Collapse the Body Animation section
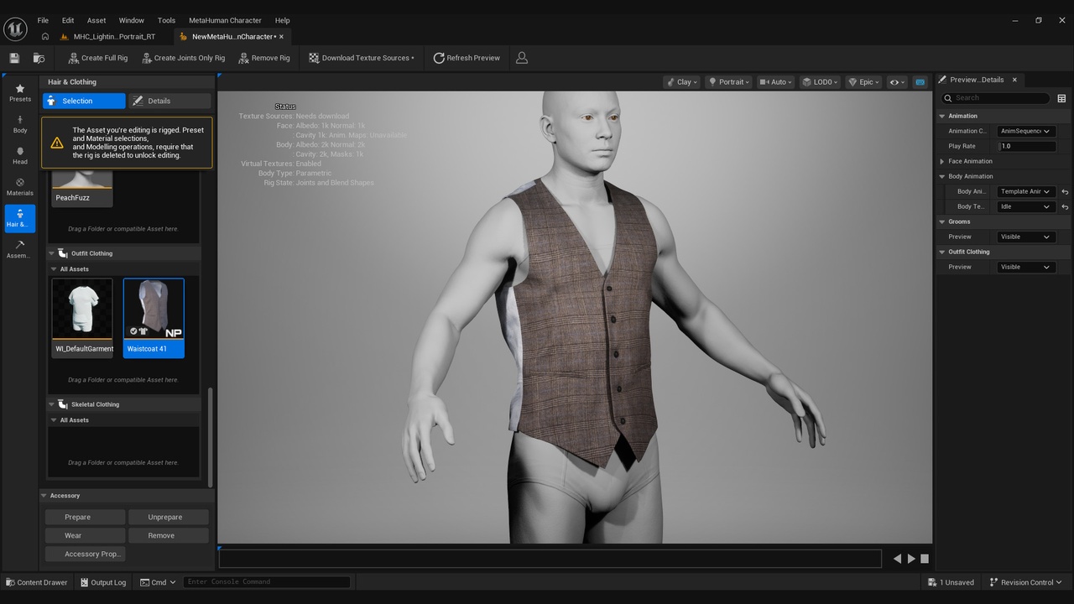This screenshot has width=1074, height=604. [x=942, y=176]
